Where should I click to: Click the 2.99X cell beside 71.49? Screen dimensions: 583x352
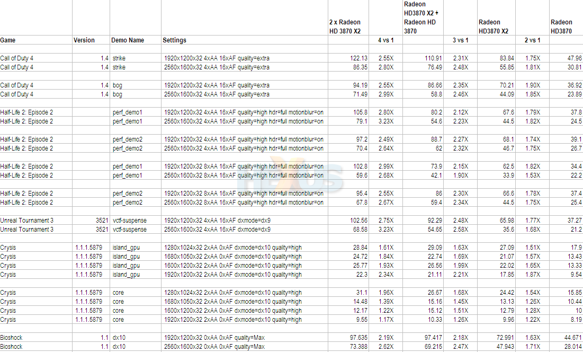point(385,94)
